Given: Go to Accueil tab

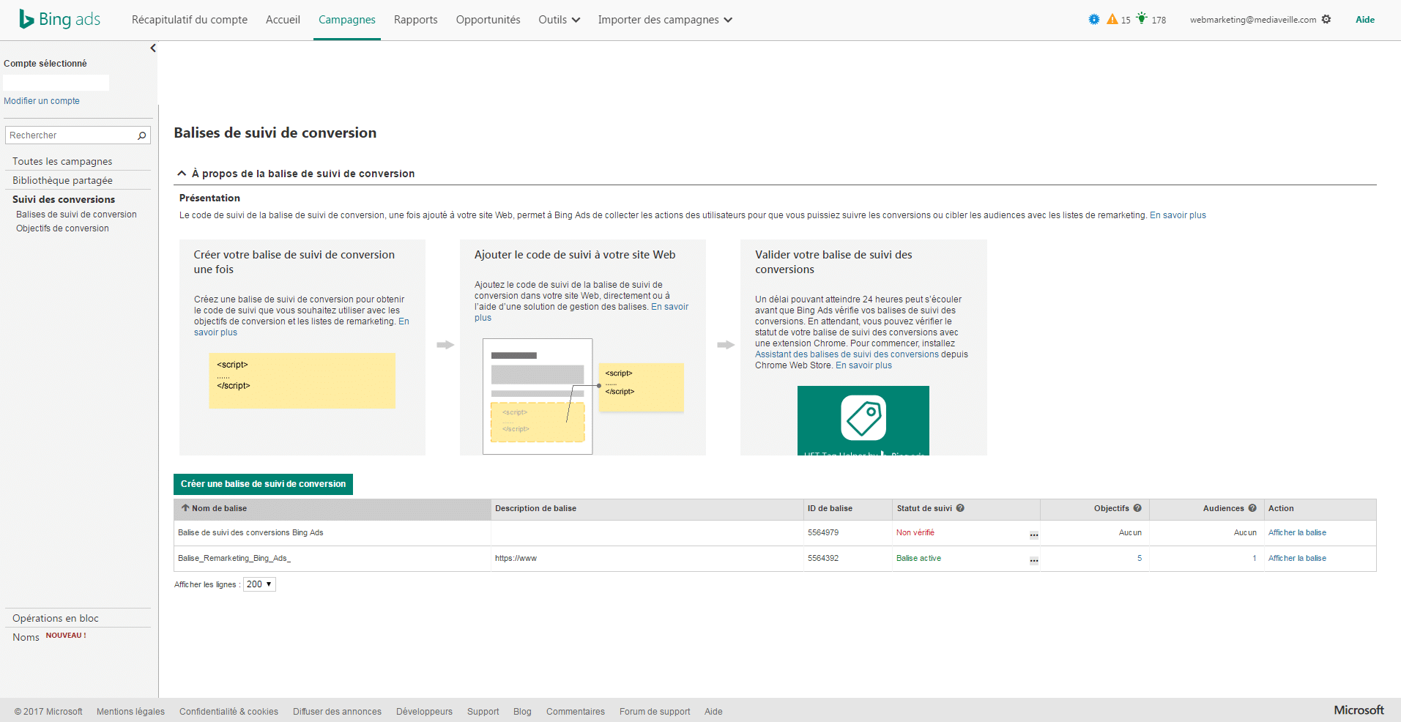Looking at the screenshot, I should (x=283, y=20).
